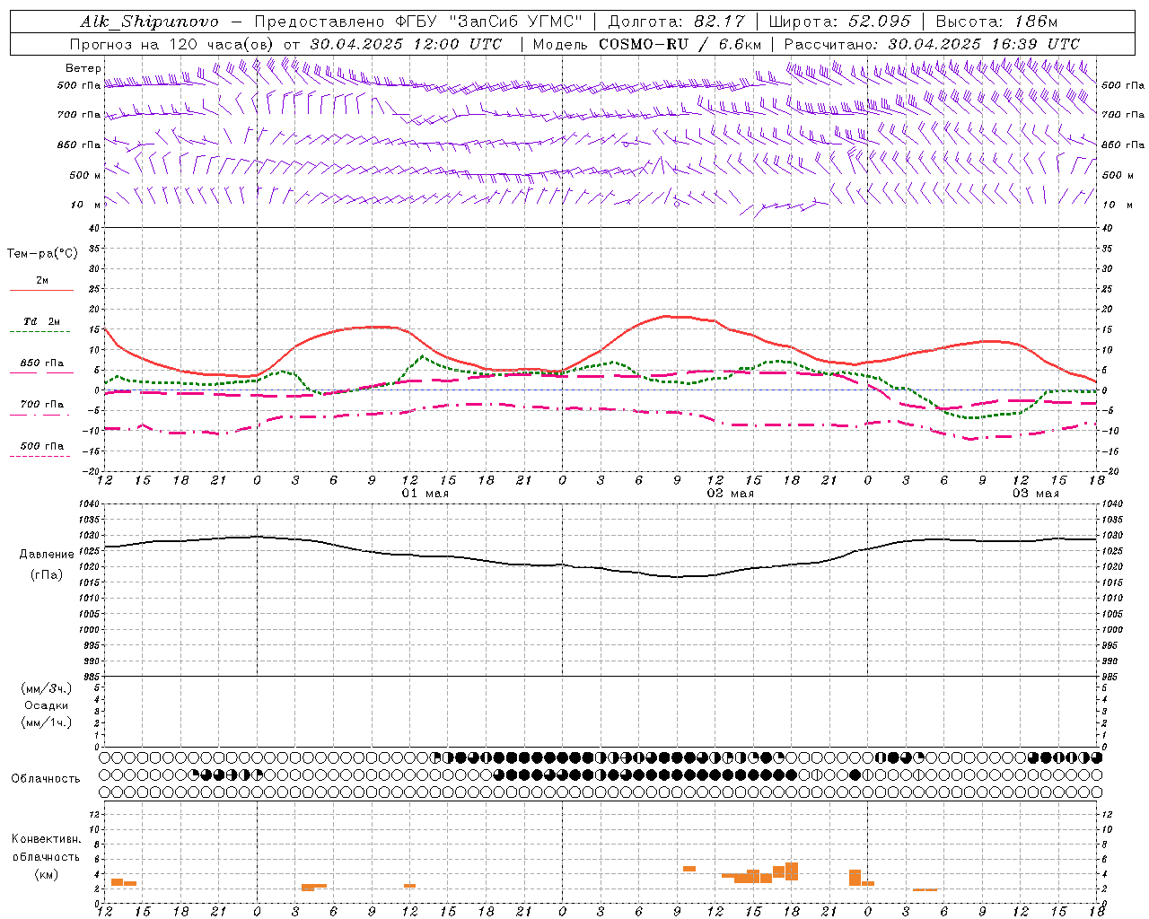This screenshot has height=919, width=1149.
Task: Click the dashed legend line under 700 гПа
Action: pos(39,415)
